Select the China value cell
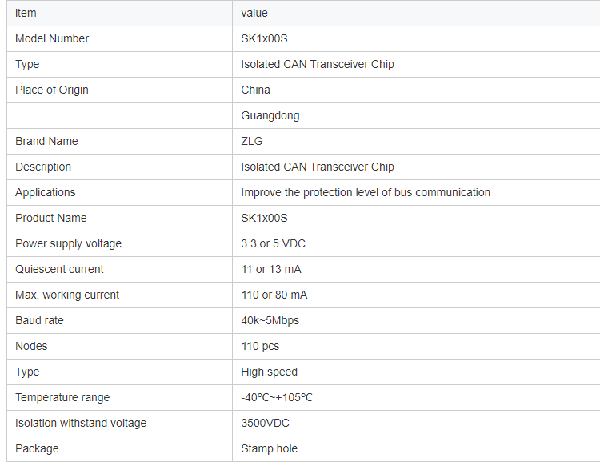 (256, 90)
